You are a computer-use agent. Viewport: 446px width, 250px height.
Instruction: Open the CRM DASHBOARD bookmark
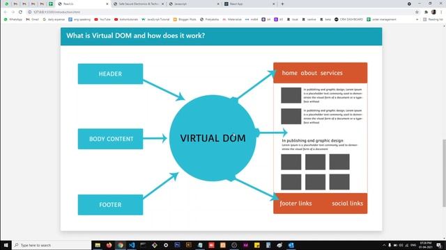coord(348,19)
